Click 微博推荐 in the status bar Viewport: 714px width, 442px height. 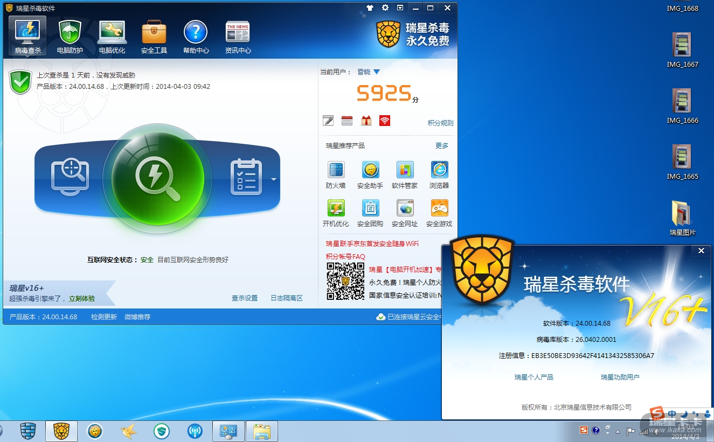click(x=137, y=317)
